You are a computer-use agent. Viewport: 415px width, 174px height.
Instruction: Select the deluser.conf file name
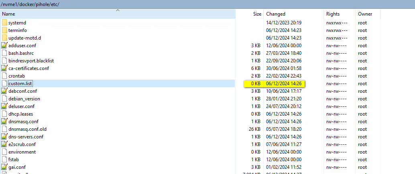point(21,106)
